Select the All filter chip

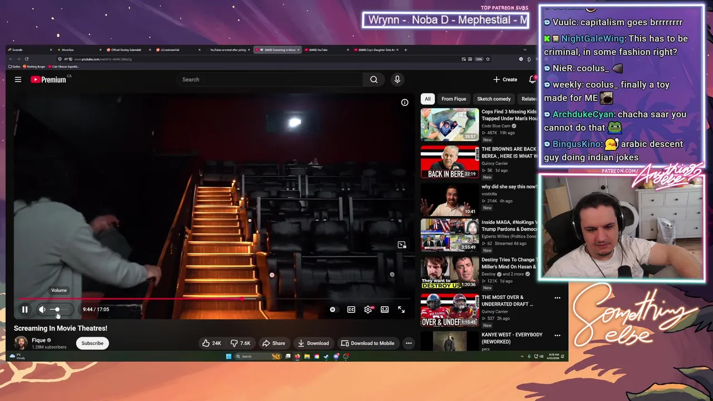[427, 99]
